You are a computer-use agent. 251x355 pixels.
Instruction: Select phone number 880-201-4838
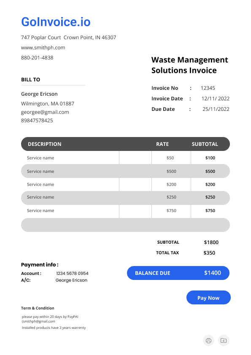(x=37, y=58)
